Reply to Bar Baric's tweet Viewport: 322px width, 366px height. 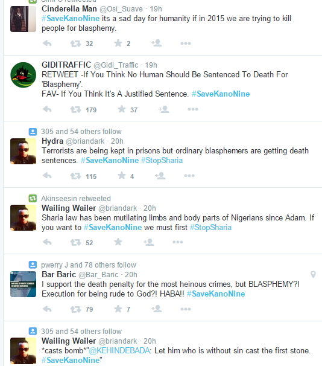[x=47, y=309]
